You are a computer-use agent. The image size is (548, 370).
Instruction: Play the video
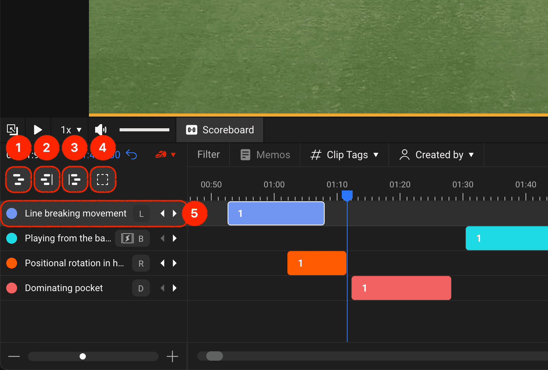click(x=38, y=130)
